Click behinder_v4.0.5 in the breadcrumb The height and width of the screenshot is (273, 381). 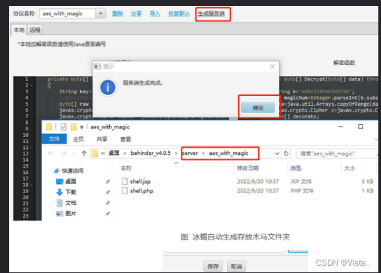151,153
